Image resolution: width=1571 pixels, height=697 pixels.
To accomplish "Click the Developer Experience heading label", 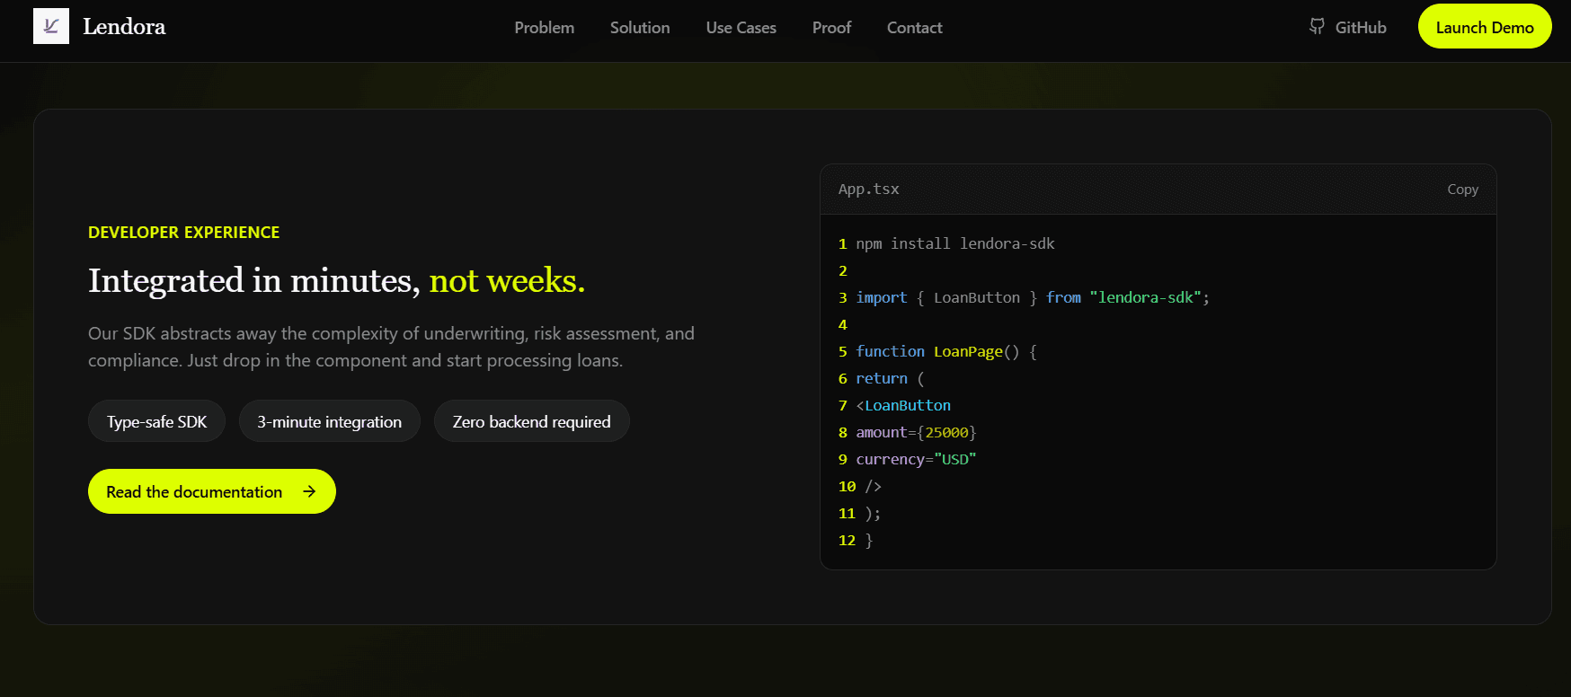I will click(183, 233).
